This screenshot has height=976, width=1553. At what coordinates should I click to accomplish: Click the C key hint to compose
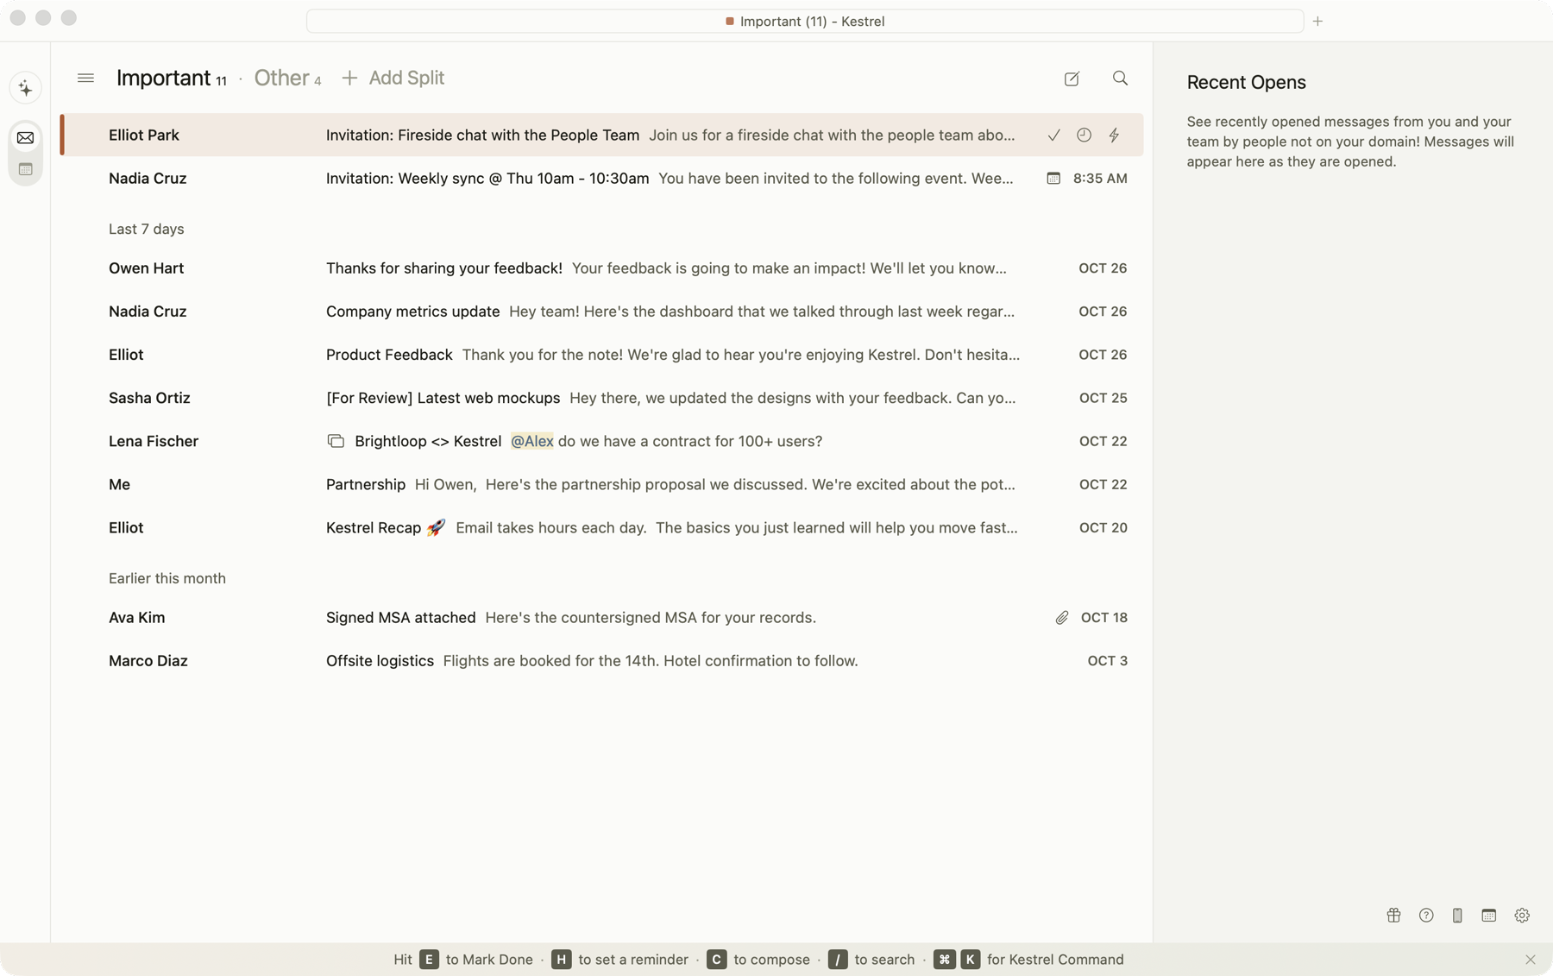tap(716, 960)
